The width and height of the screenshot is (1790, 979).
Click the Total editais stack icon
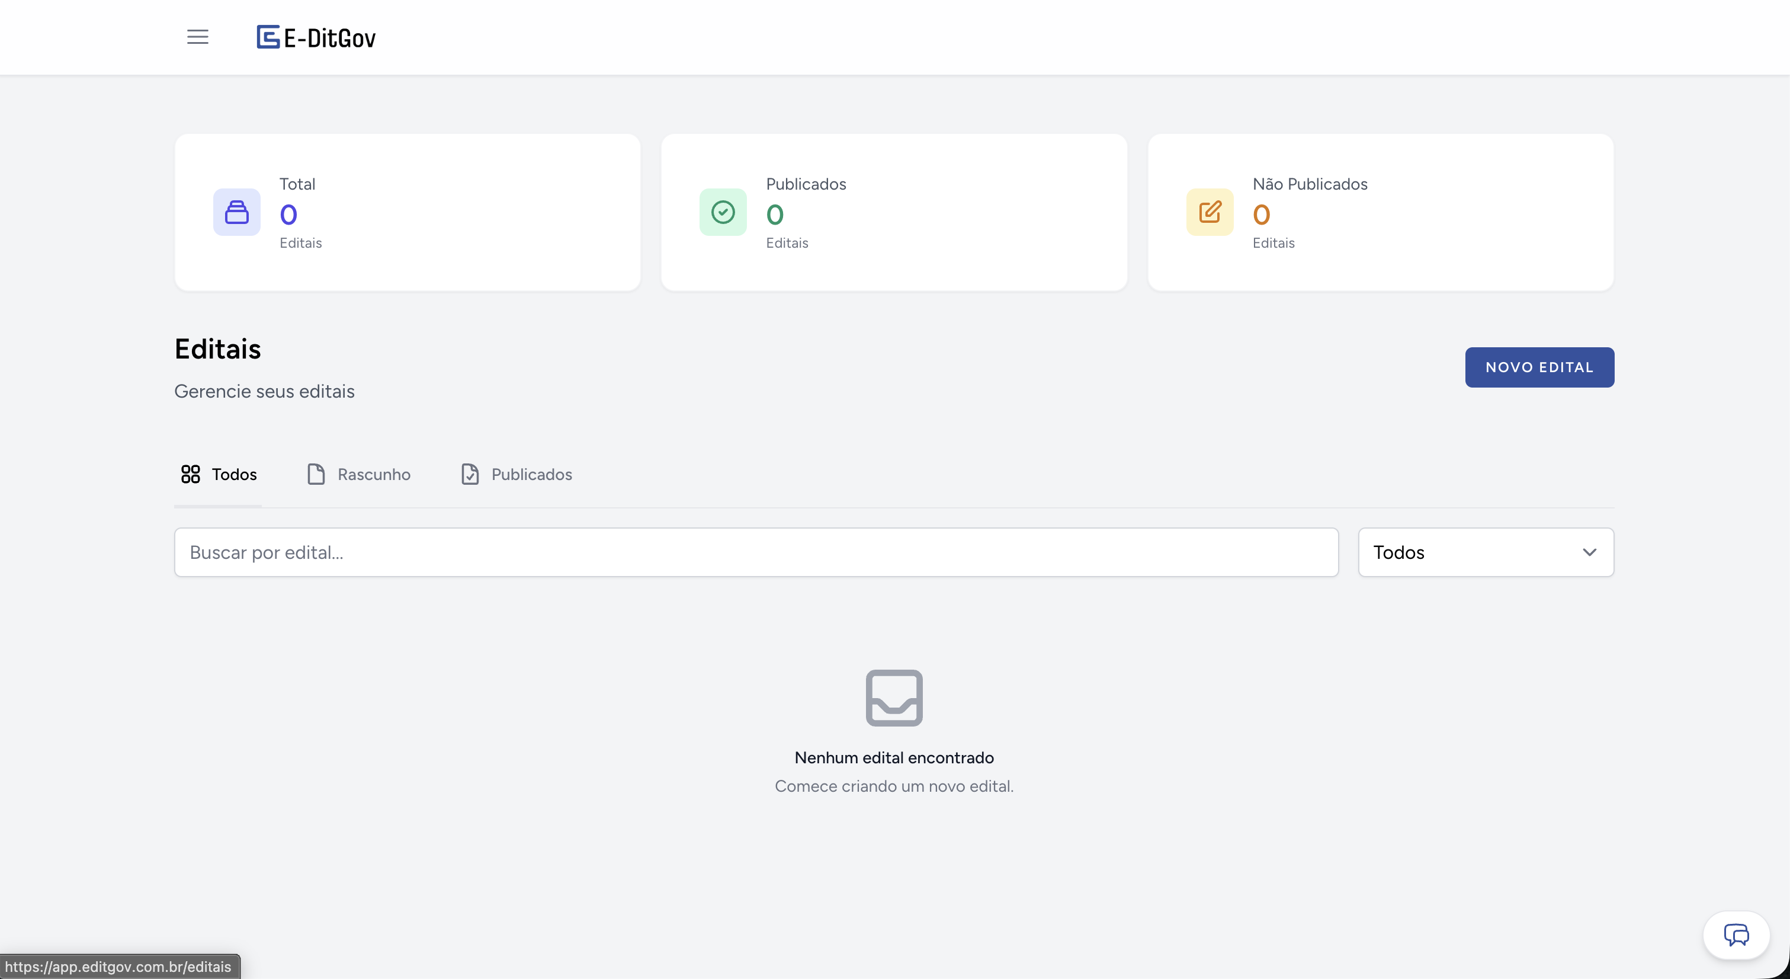[236, 212]
